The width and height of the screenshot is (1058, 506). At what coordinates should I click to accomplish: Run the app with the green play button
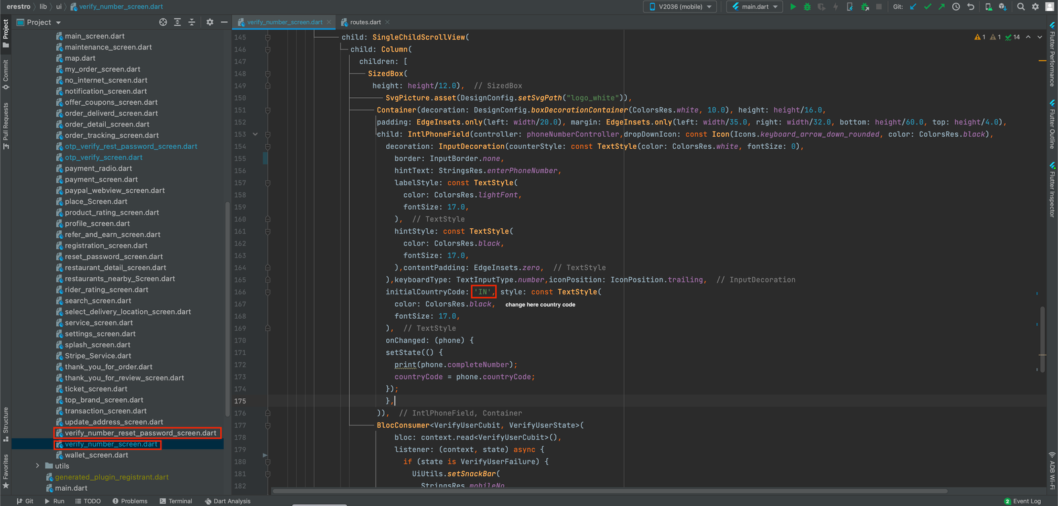click(x=793, y=7)
